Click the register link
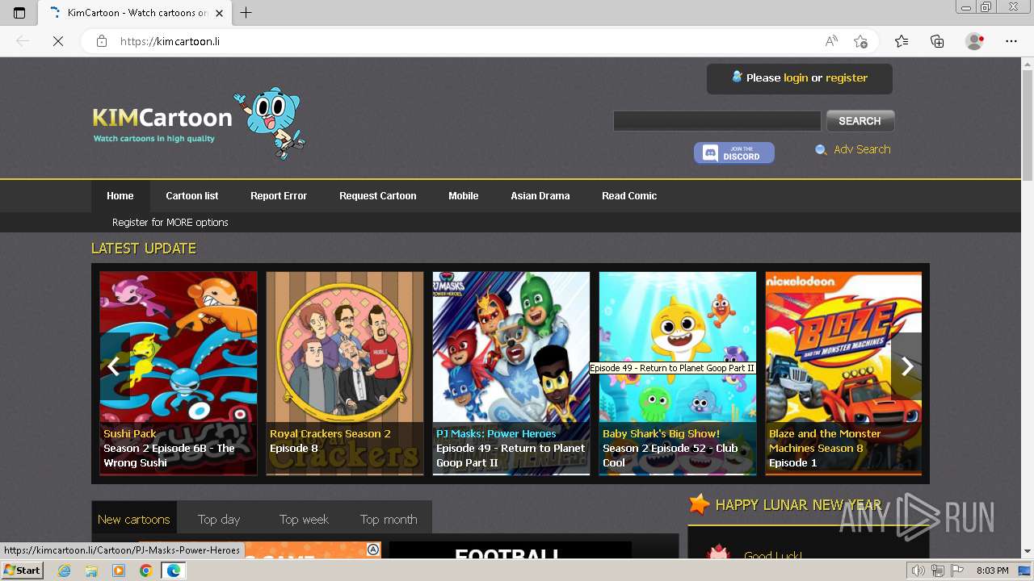The width and height of the screenshot is (1034, 581). [847, 78]
